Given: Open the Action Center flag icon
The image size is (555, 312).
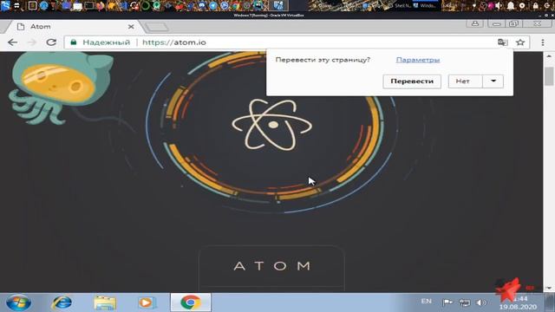Looking at the screenshot, I should coord(447,302).
